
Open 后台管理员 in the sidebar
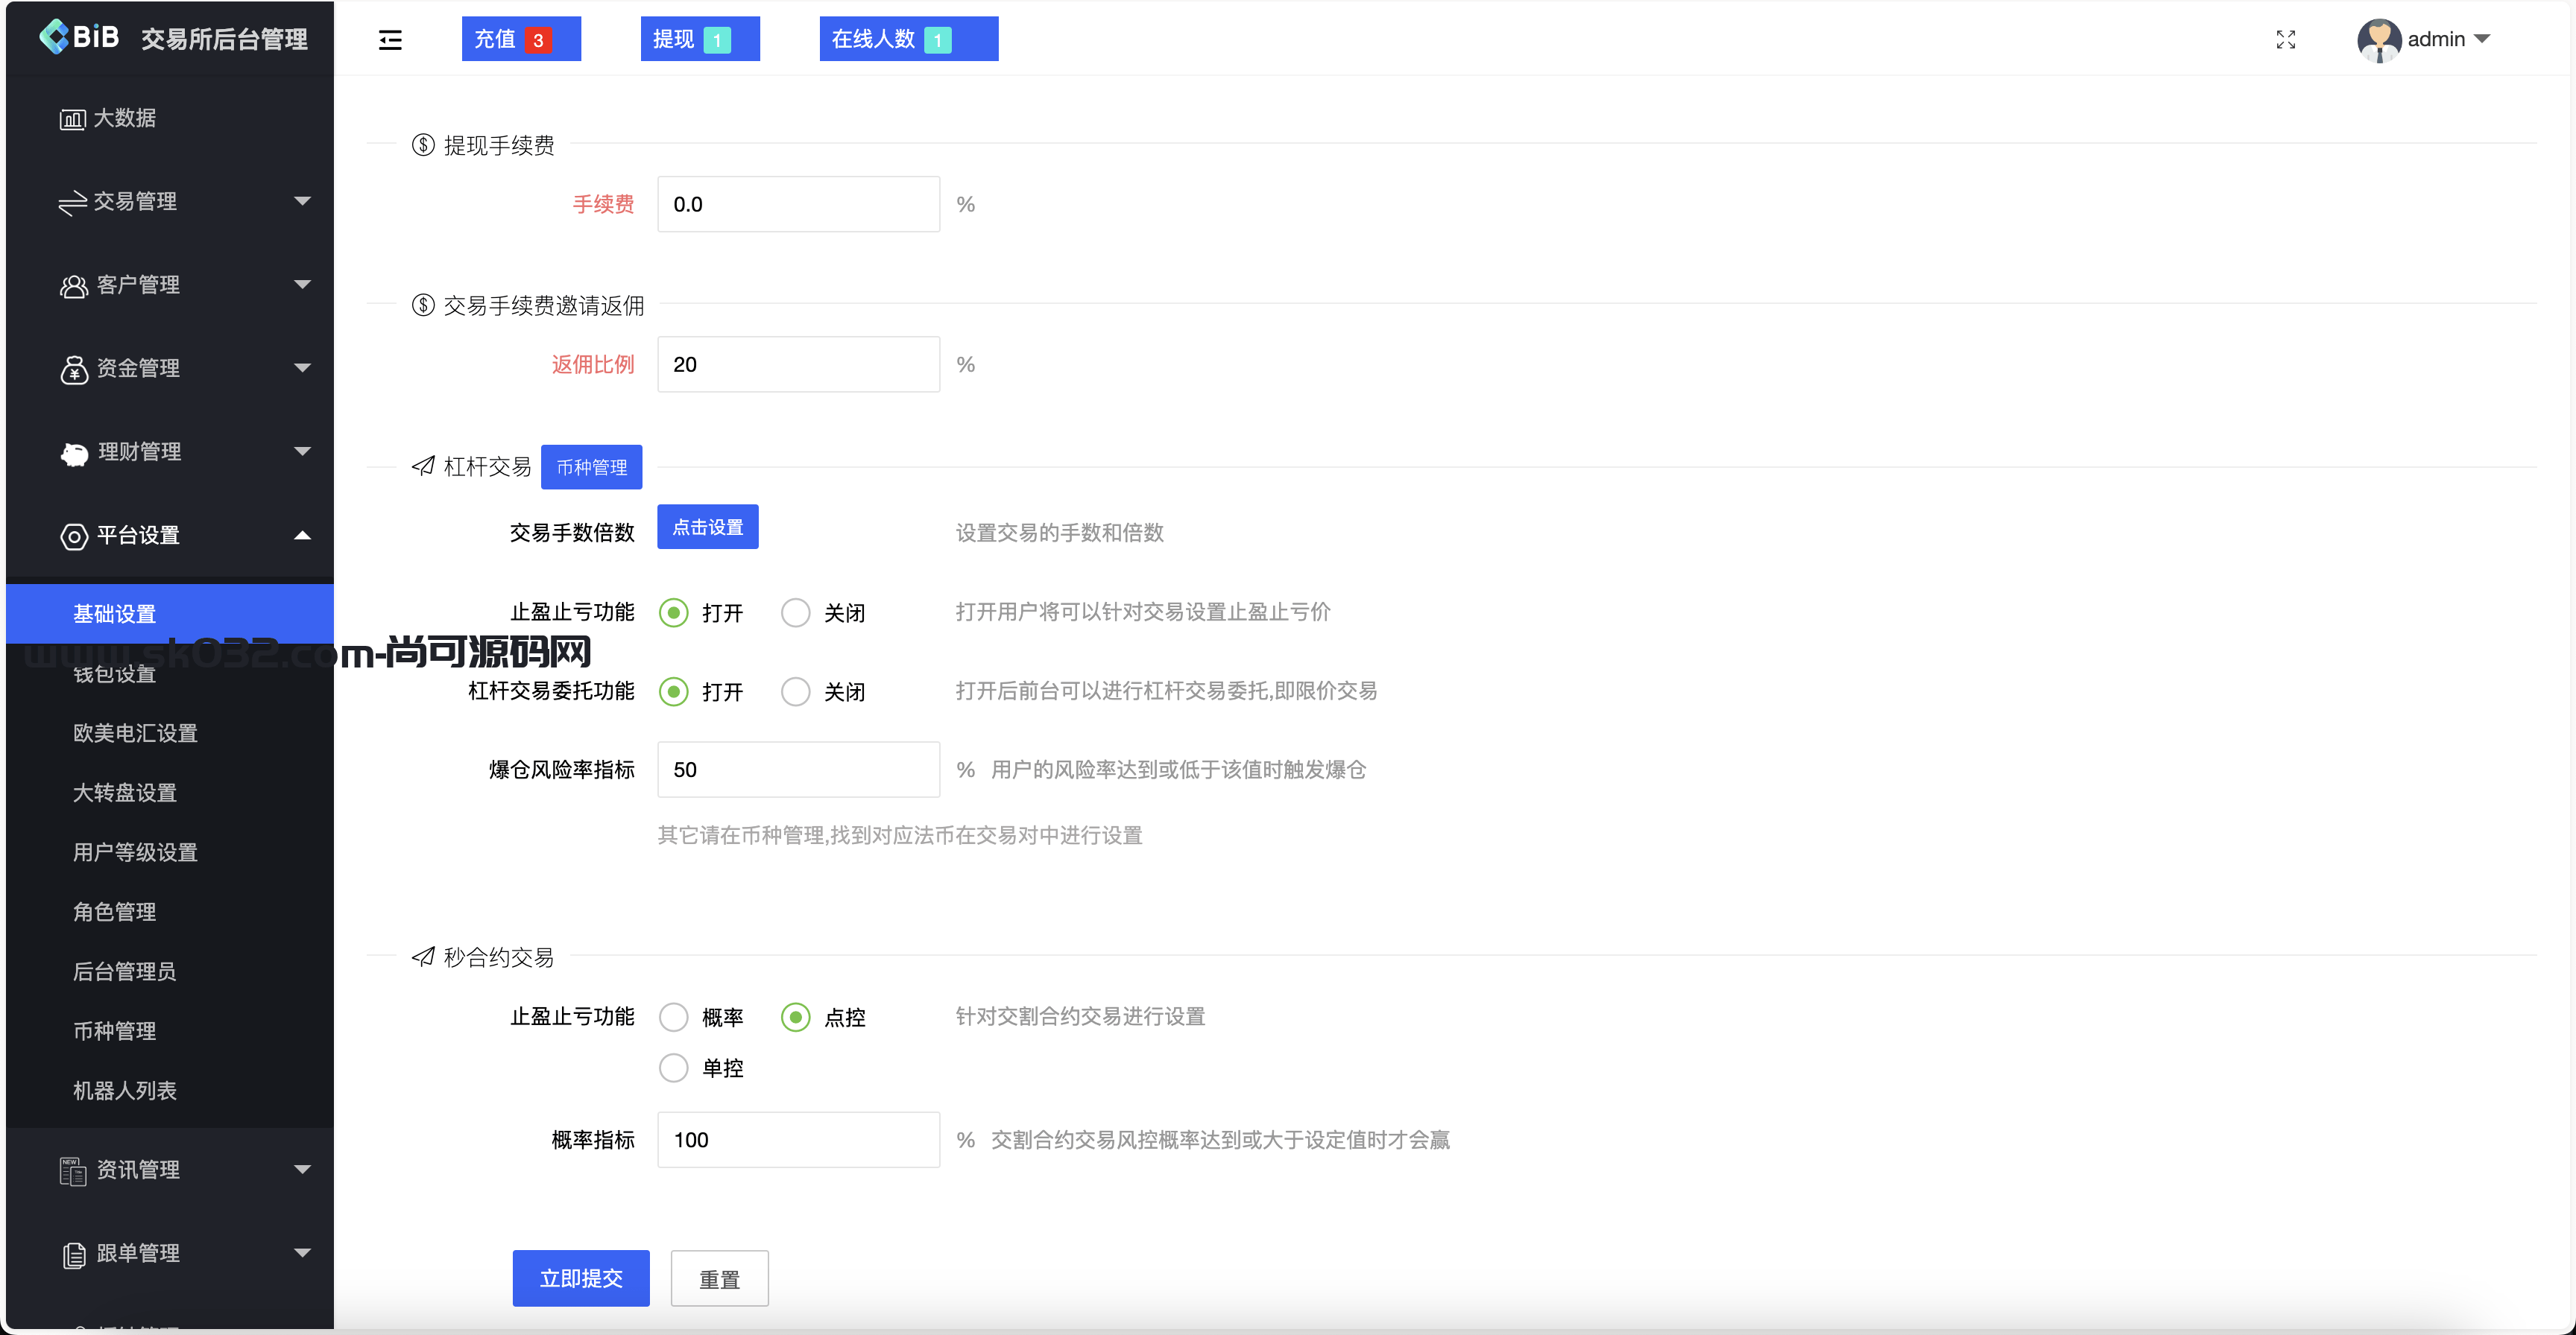click(170, 971)
